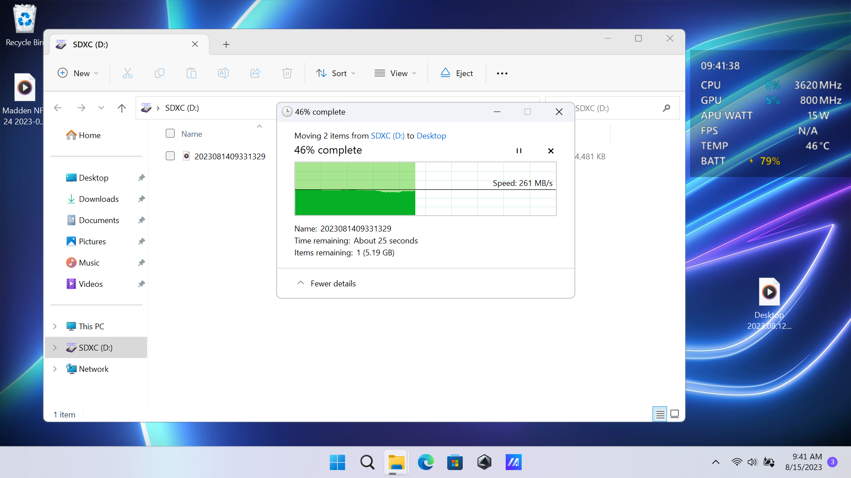Click the Cut scissors icon in toolbar
The width and height of the screenshot is (851, 478).
point(128,73)
